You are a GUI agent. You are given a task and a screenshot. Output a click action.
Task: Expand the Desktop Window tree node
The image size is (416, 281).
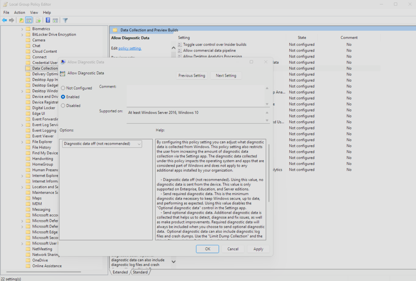click(x=22, y=91)
